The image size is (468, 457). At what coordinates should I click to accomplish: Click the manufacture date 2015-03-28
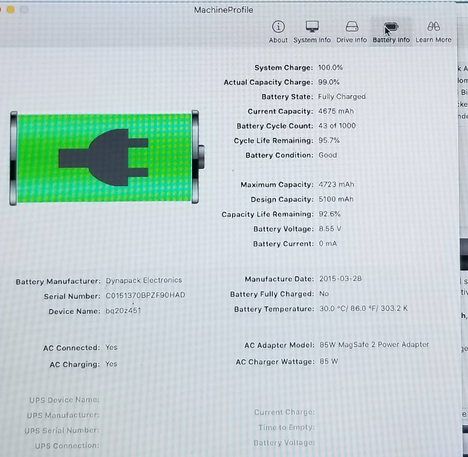[340, 279]
